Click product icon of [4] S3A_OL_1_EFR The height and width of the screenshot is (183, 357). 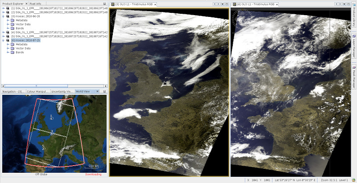[x=8, y=32]
